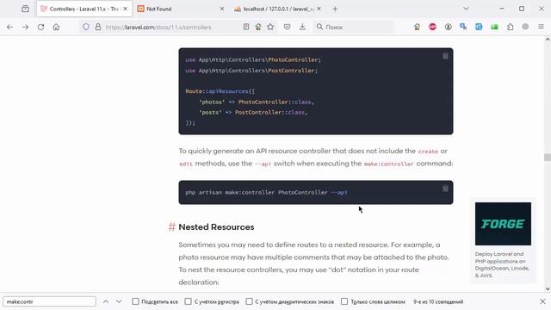Click the house icon in address bar
Viewport: 551px width, 310px height.
pyautogui.click(x=258, y=27)
